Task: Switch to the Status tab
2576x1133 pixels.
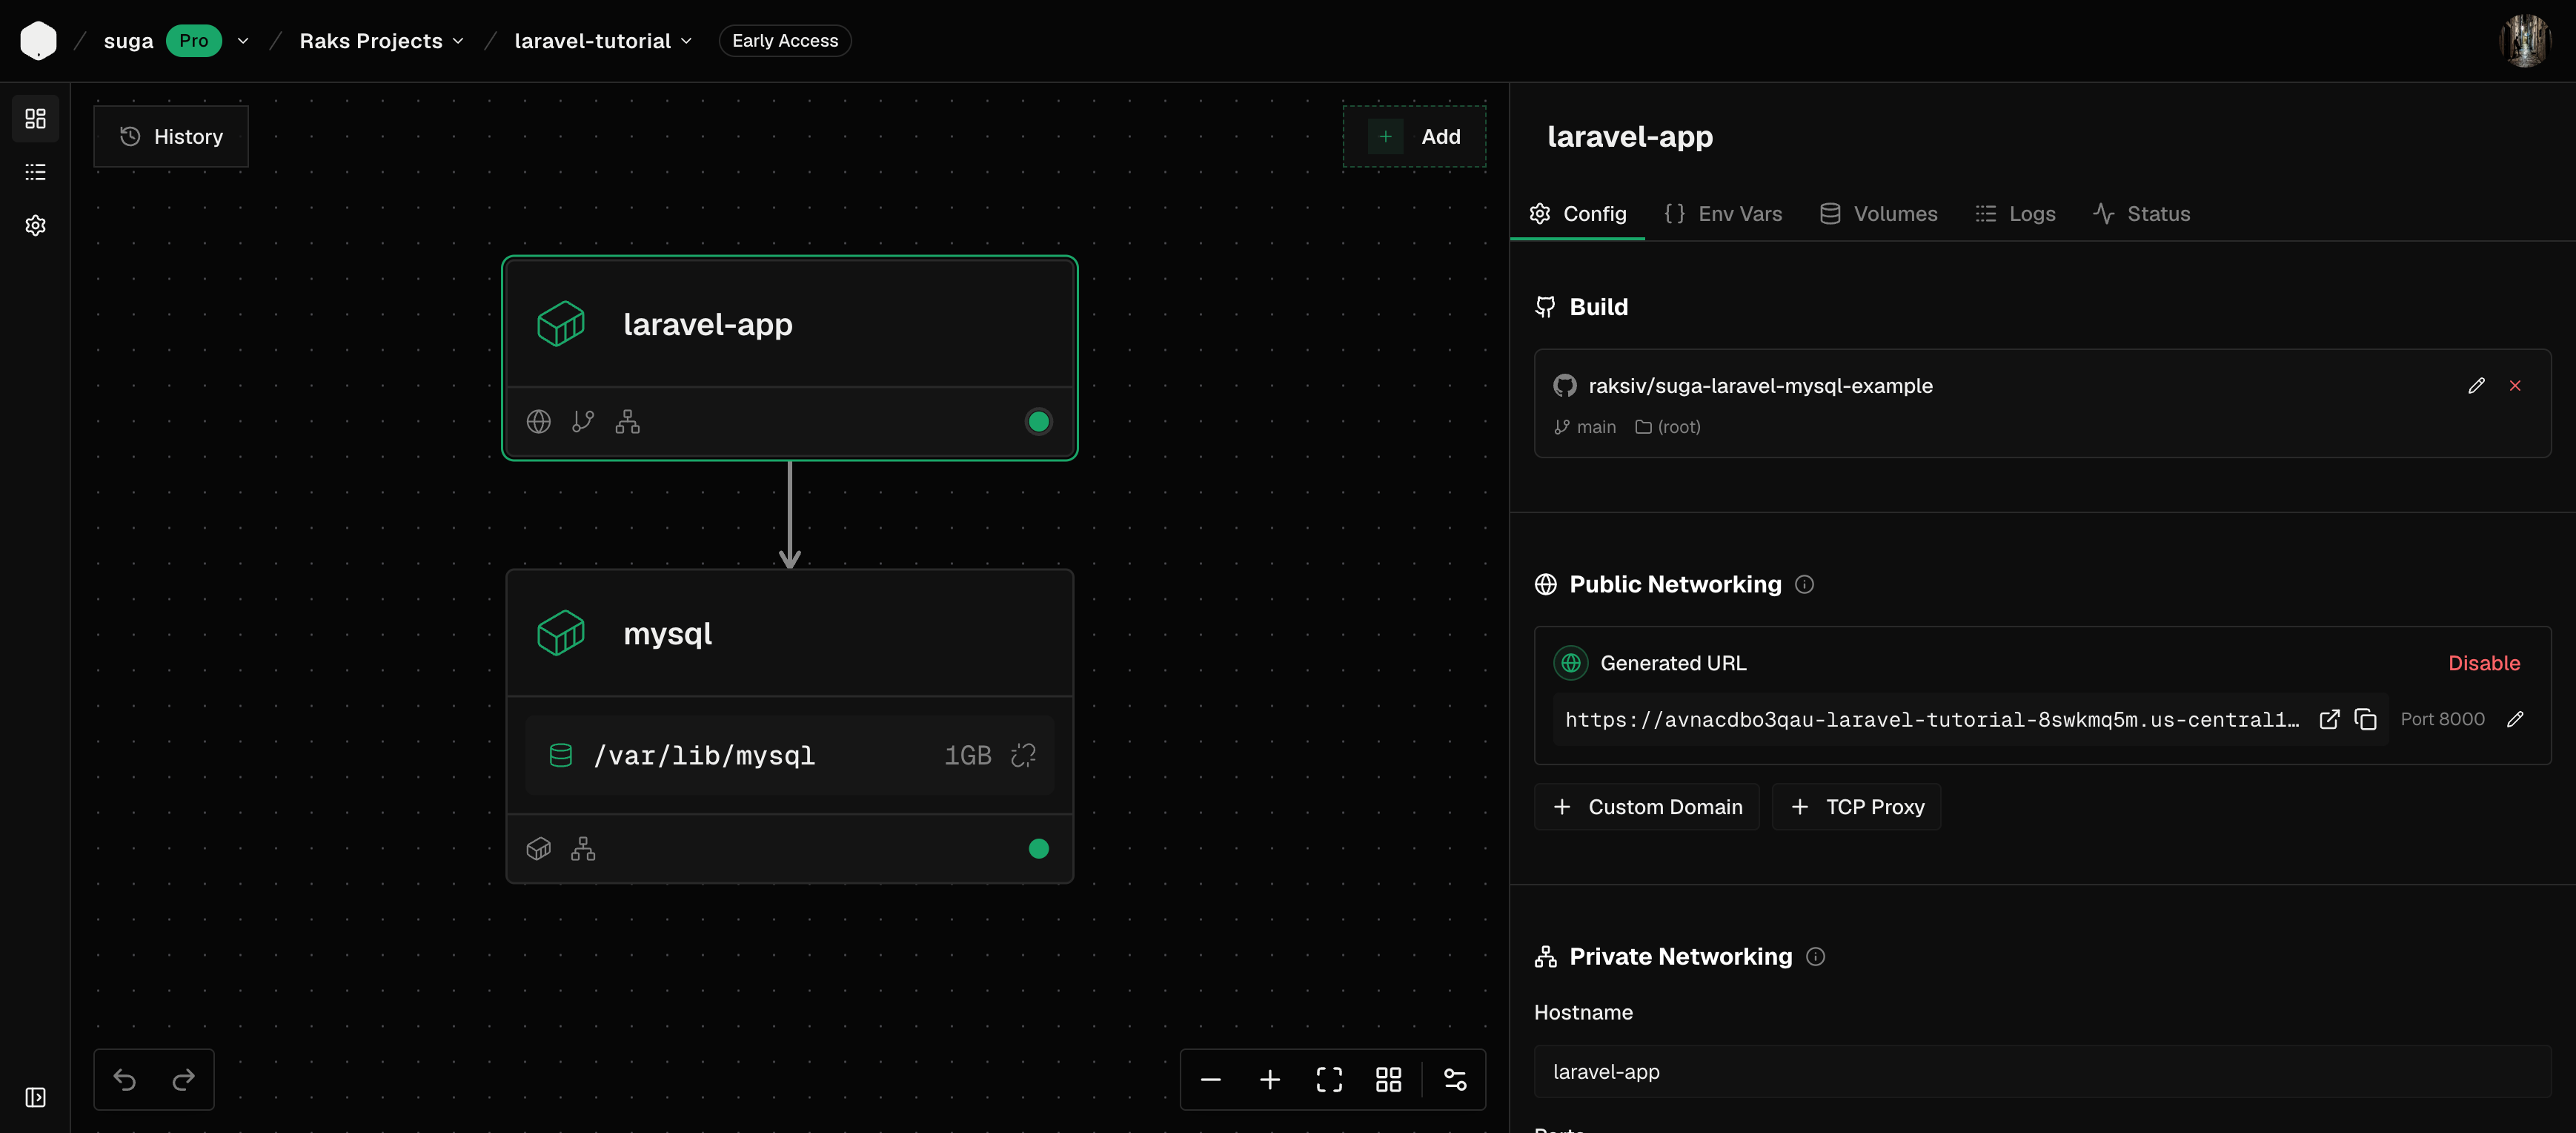Action: point(2141,214)
